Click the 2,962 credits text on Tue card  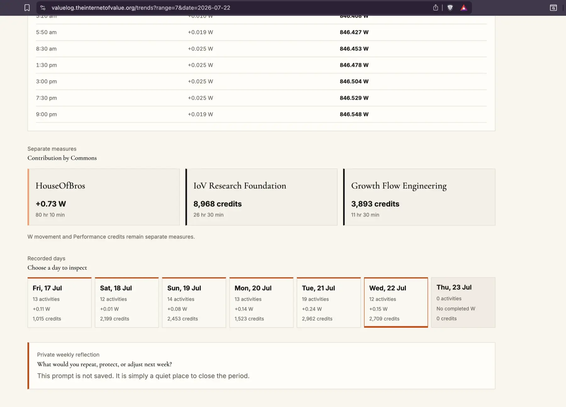317,319
